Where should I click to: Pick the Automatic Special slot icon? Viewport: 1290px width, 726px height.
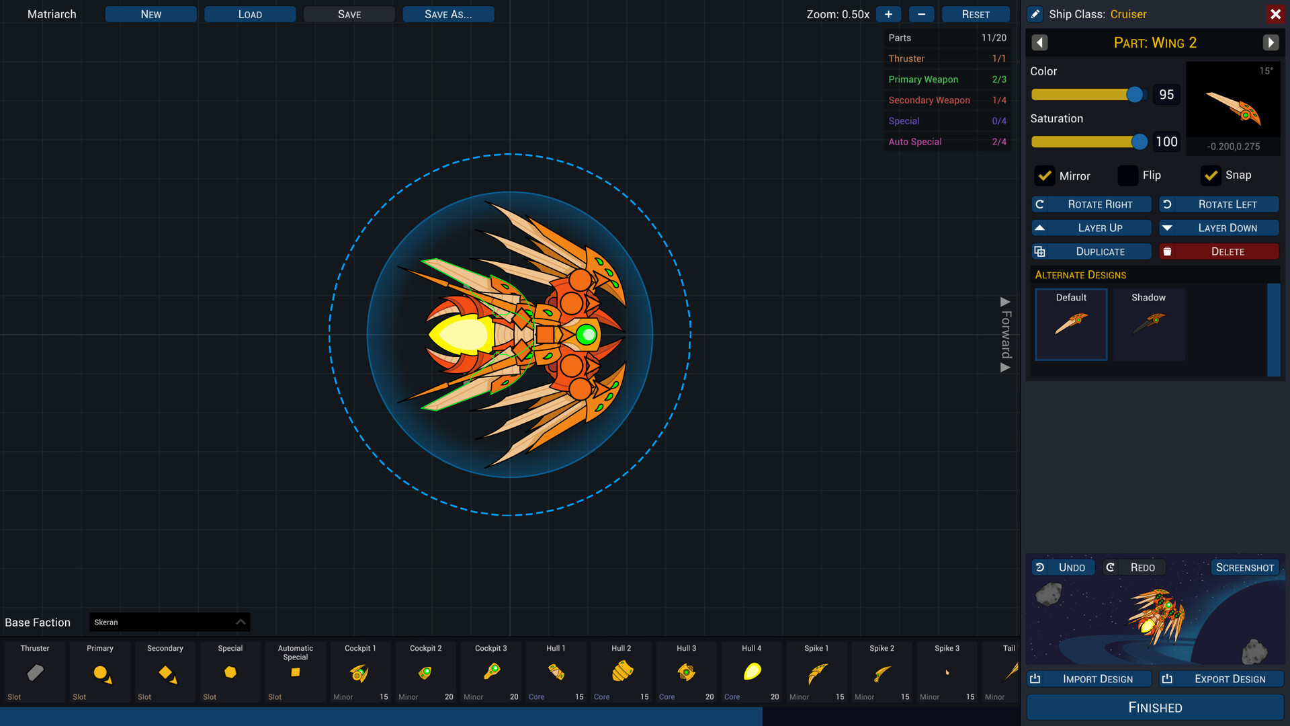(x=295, y=672)
